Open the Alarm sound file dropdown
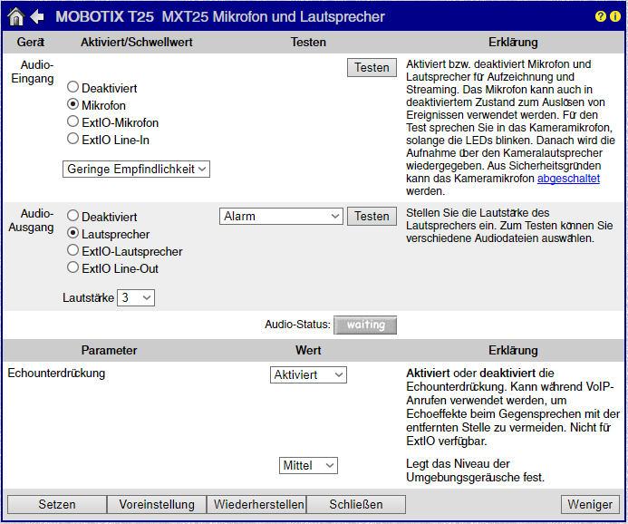628x524 pixels. point(281,217)
